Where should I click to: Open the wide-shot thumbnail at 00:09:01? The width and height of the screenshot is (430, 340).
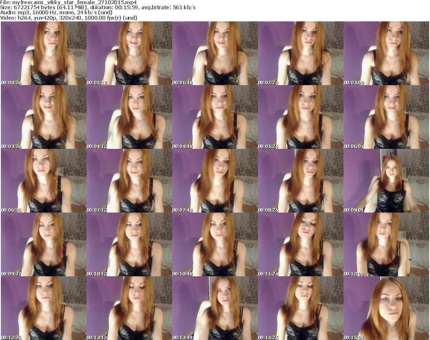pos(386,181)
